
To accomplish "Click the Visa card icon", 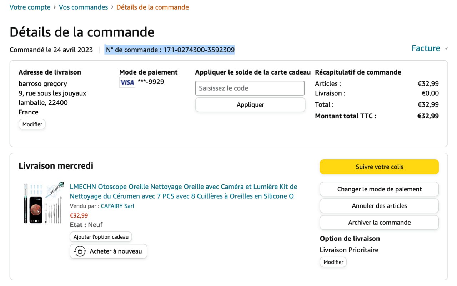I will tap(127, 82).
